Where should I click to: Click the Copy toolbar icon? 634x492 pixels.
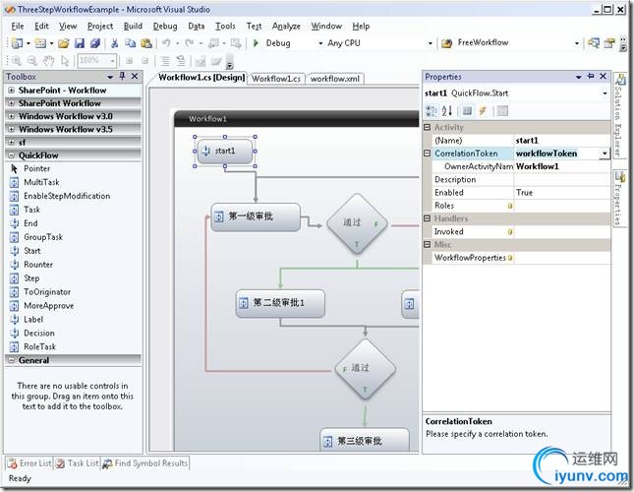tap(130, 43)
